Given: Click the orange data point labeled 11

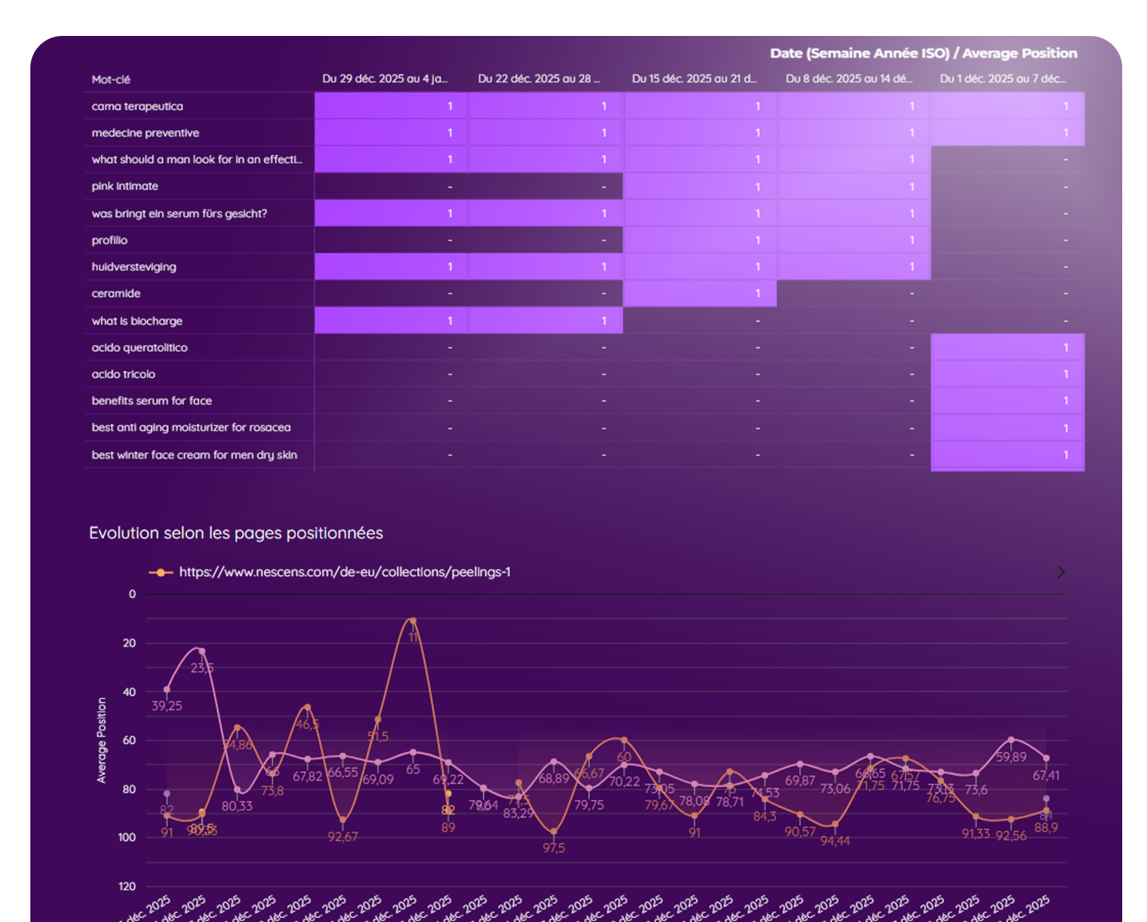Looking at the screenshot, I should point(412,621).
